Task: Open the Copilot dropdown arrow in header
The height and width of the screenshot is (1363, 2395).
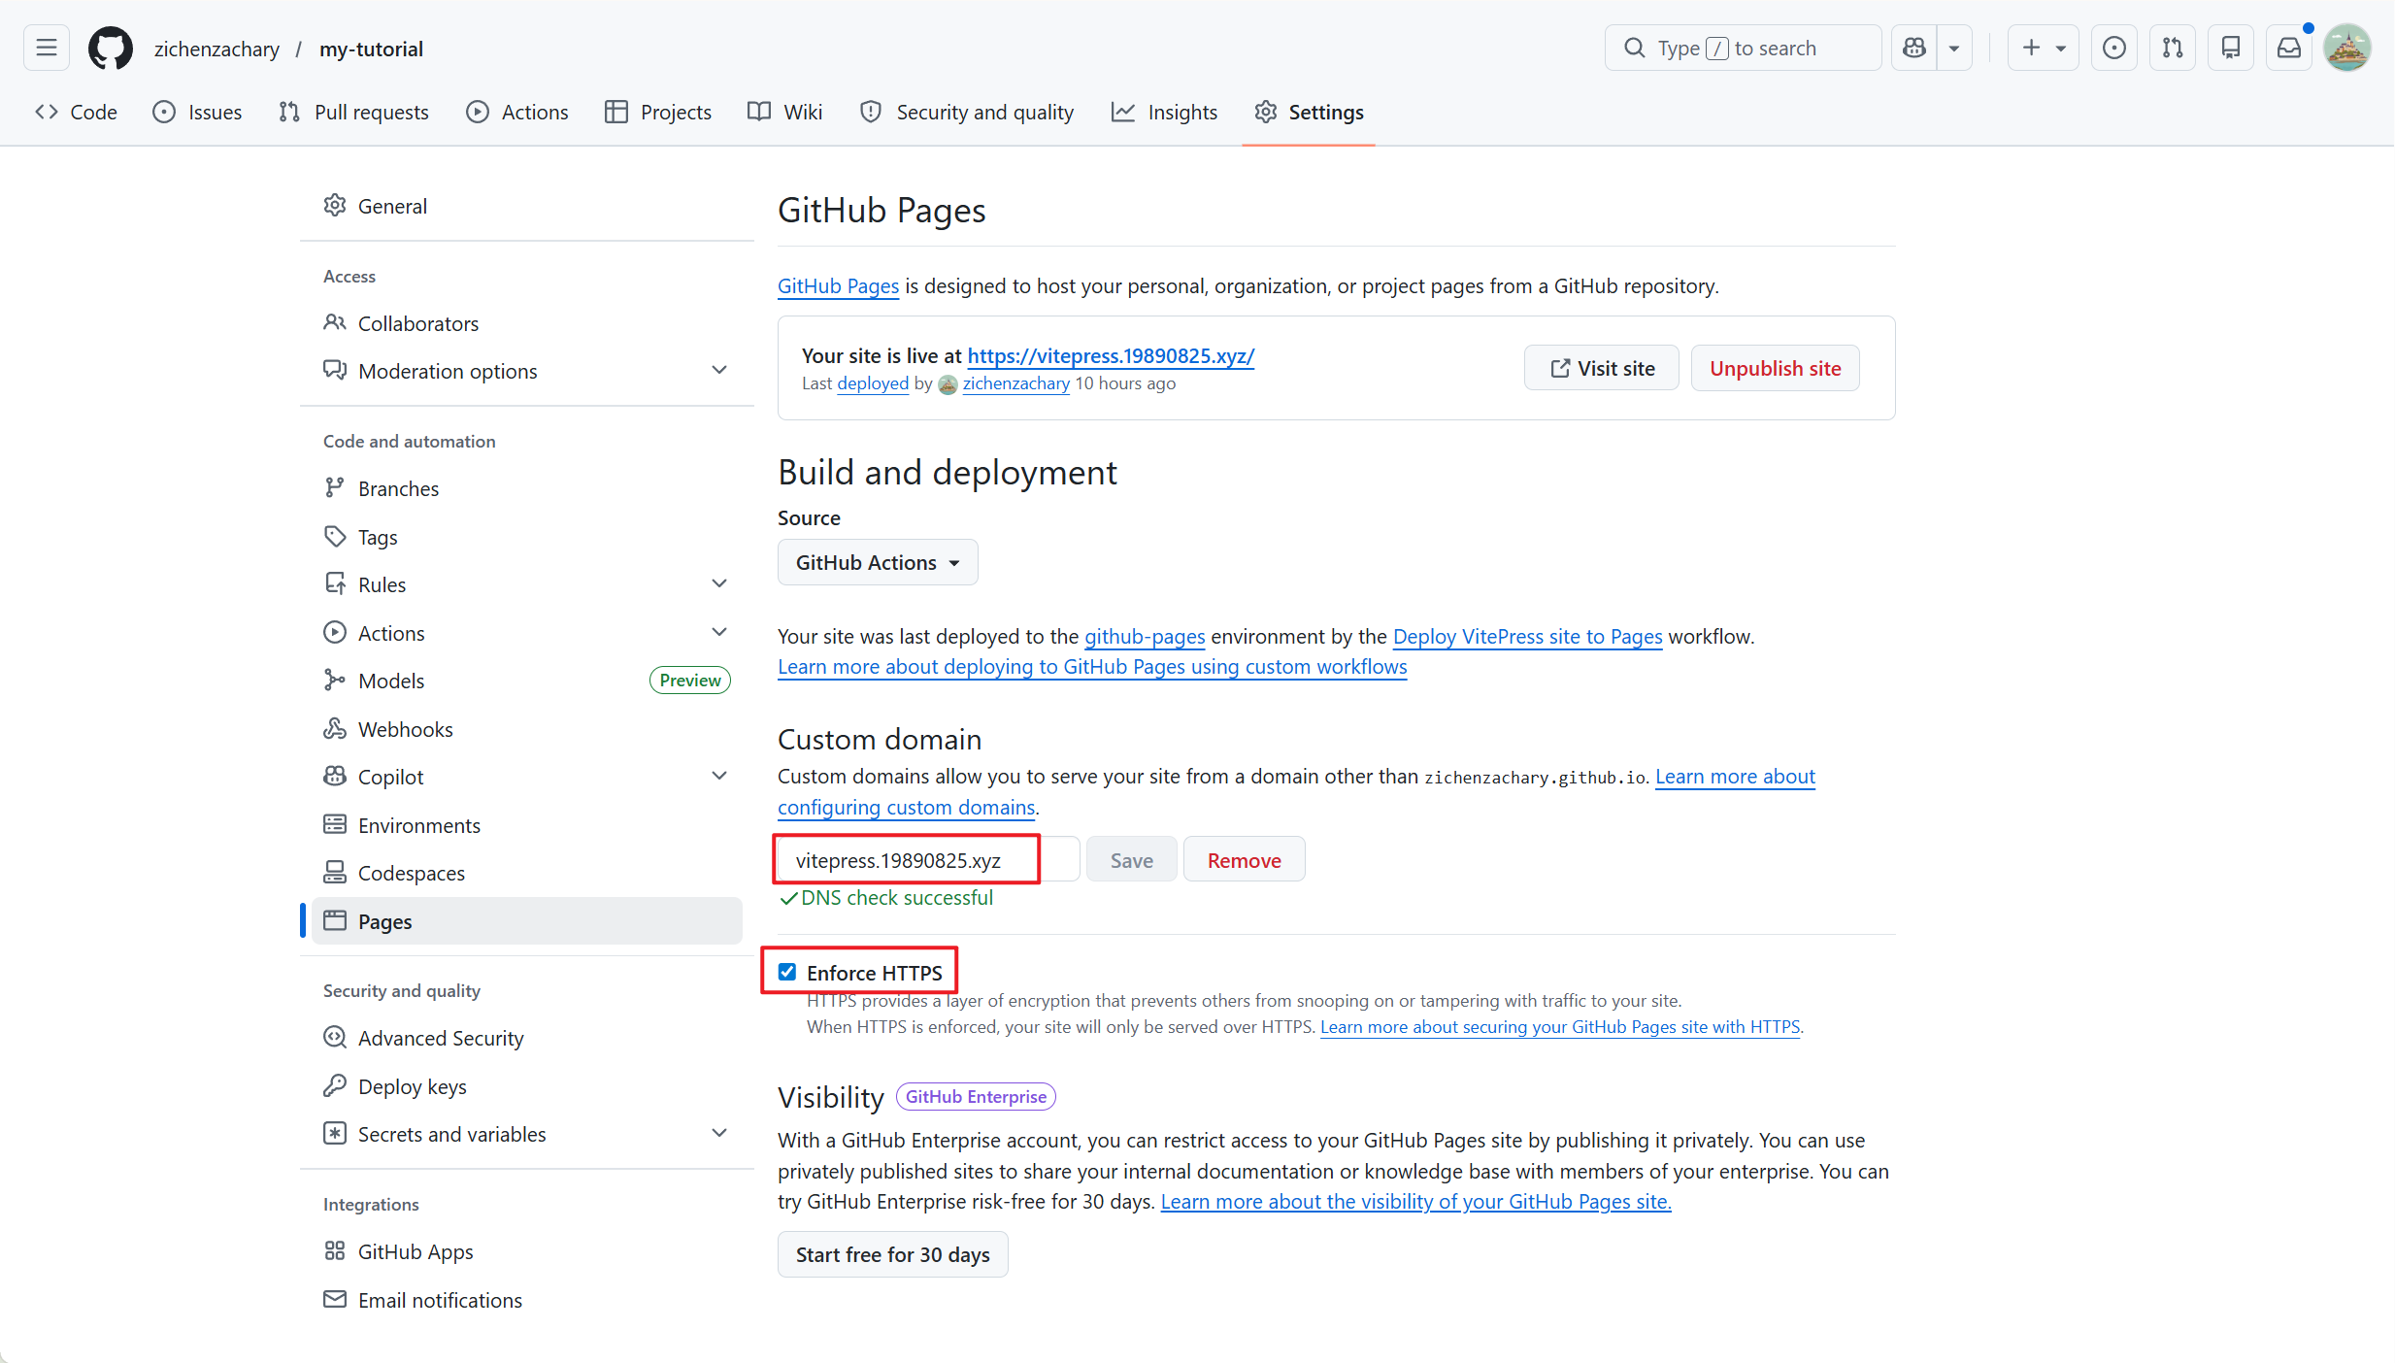Action: [1954, 48]
